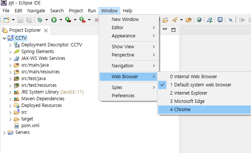Select 0 Internal Web Browser option
Screen dimensions: 251x153
point(204,77)
